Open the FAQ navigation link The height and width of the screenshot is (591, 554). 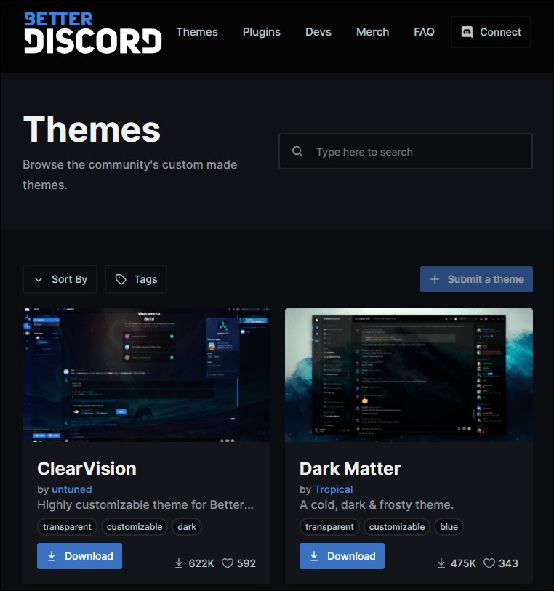click(424, 32)
